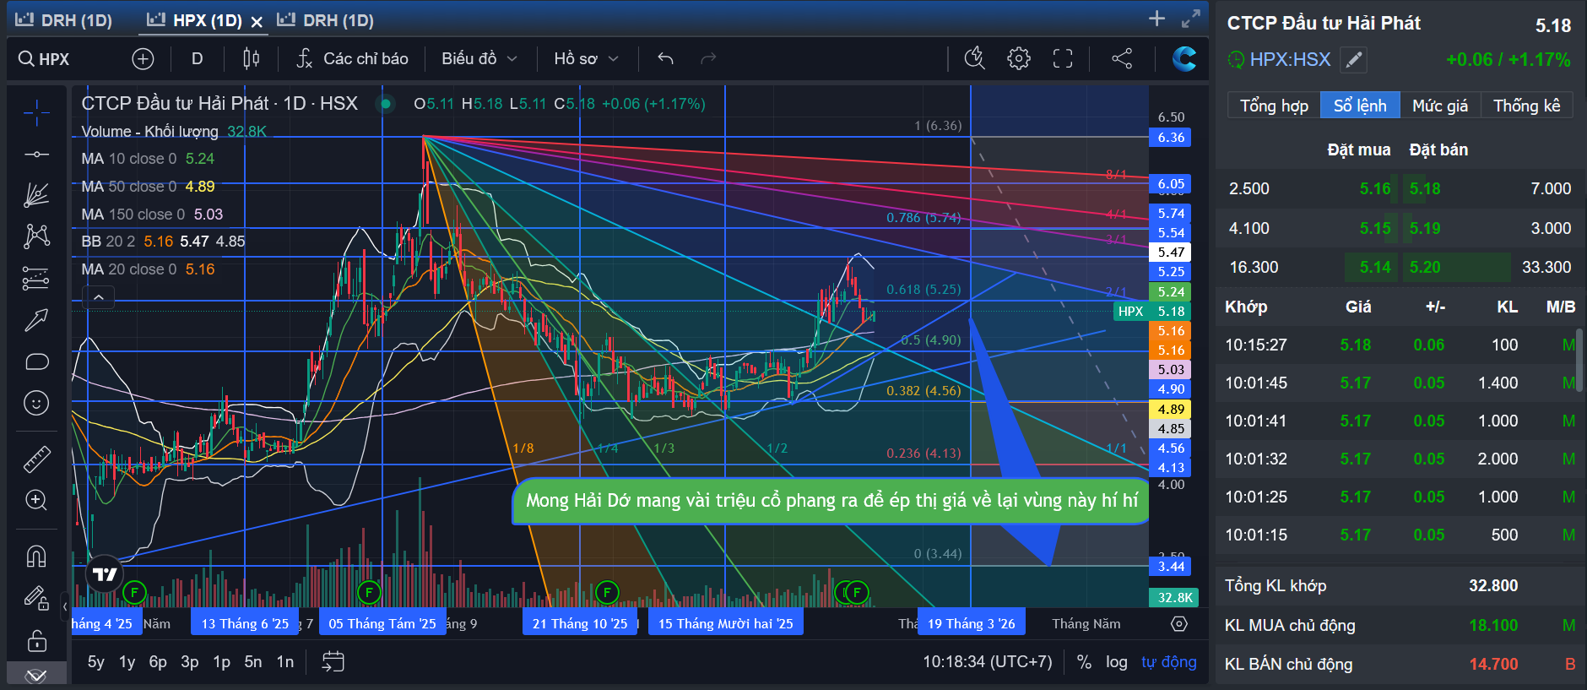The image size is (1587, 690).
Task: Click the best ask price 5.18 in order book
Action: (x=1425, y=188)
